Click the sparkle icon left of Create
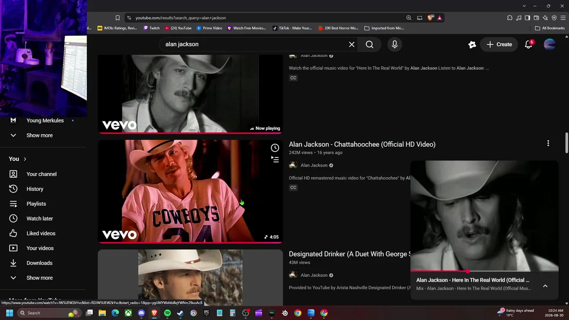 click(472, 44)
